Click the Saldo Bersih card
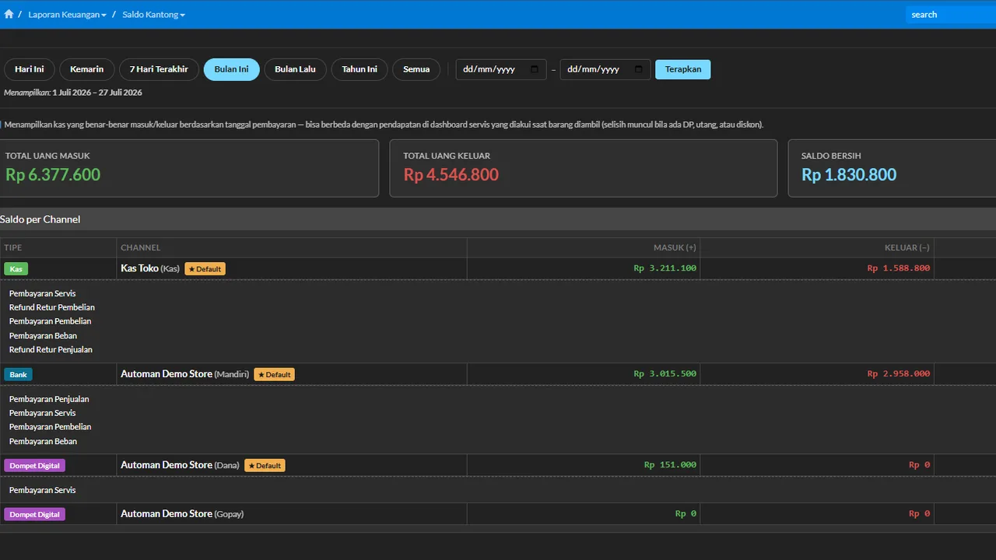This screenshot has width=996, height=560. click(893, 168)
